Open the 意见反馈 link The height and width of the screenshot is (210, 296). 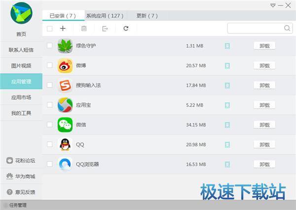tap(25, 192)
